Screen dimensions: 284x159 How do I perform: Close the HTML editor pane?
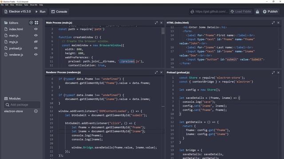coord(278,23)
